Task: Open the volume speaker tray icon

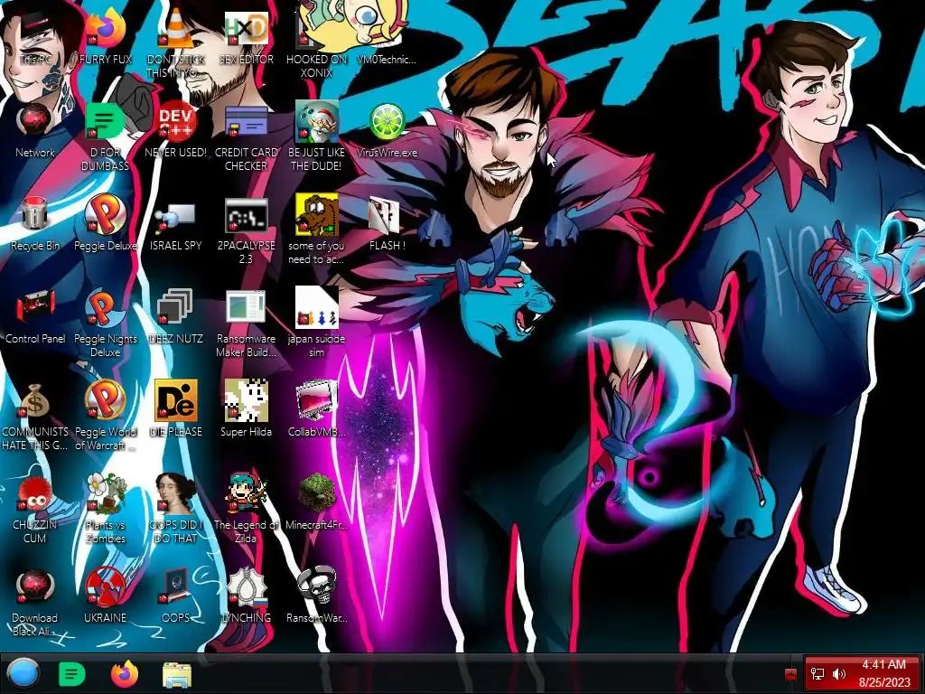Action: click(839, 674)
